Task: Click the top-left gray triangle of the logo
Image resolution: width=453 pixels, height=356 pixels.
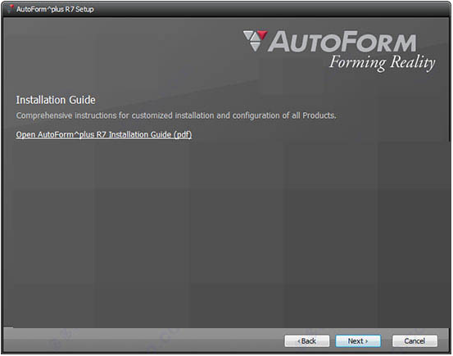Action: click(248, 35)
